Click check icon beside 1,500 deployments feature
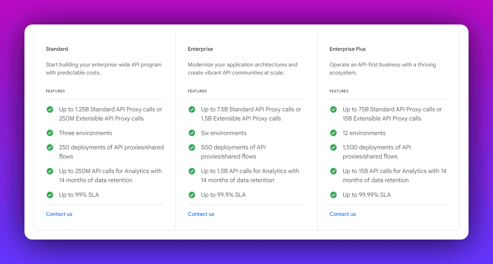493x264 pixels. pyautogui.click(x=334, y=148)
